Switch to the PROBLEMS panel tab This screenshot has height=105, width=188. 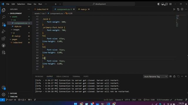[39, 76]
